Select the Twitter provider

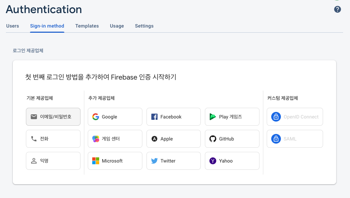(x=173, y=161)
